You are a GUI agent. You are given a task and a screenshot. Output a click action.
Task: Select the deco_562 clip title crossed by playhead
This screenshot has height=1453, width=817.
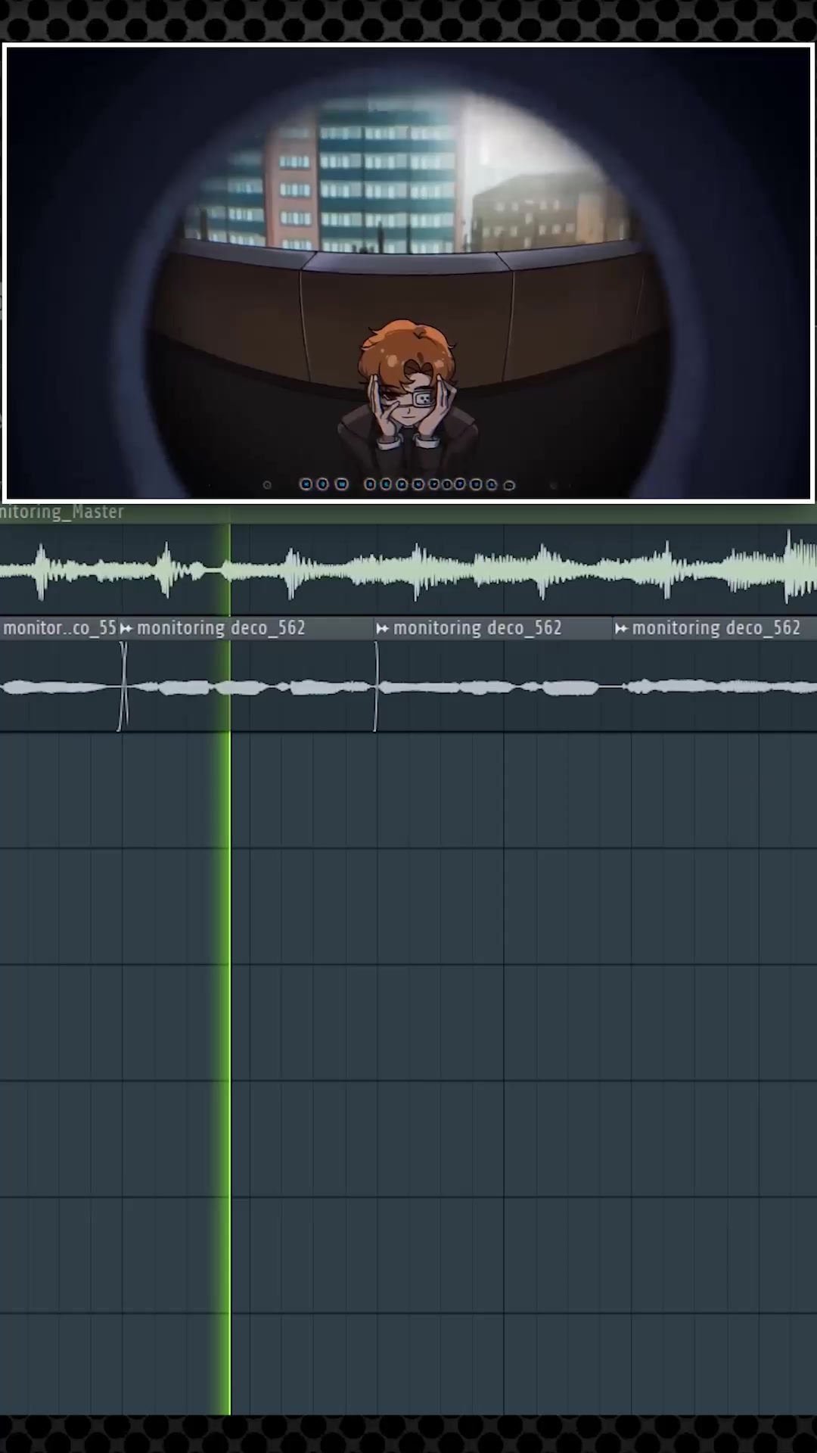coord(220,628)
